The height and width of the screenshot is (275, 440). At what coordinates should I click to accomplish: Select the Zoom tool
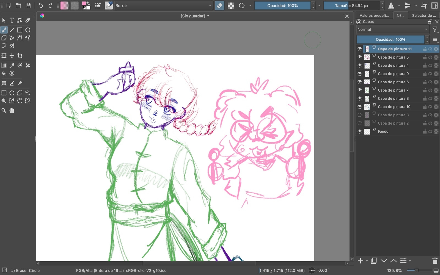click(4, 111)
